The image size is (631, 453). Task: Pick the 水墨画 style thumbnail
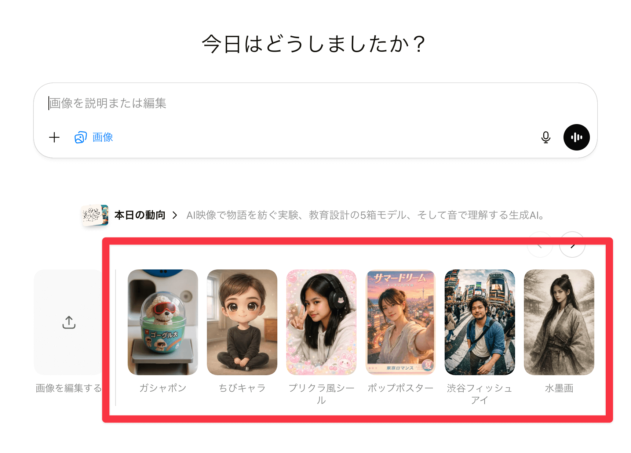(x=559, y=322)
